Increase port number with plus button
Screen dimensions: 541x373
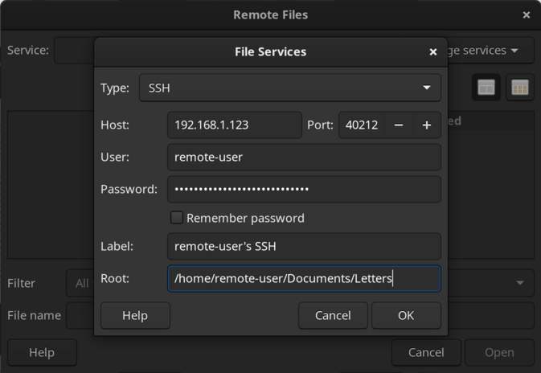[427, 125]
